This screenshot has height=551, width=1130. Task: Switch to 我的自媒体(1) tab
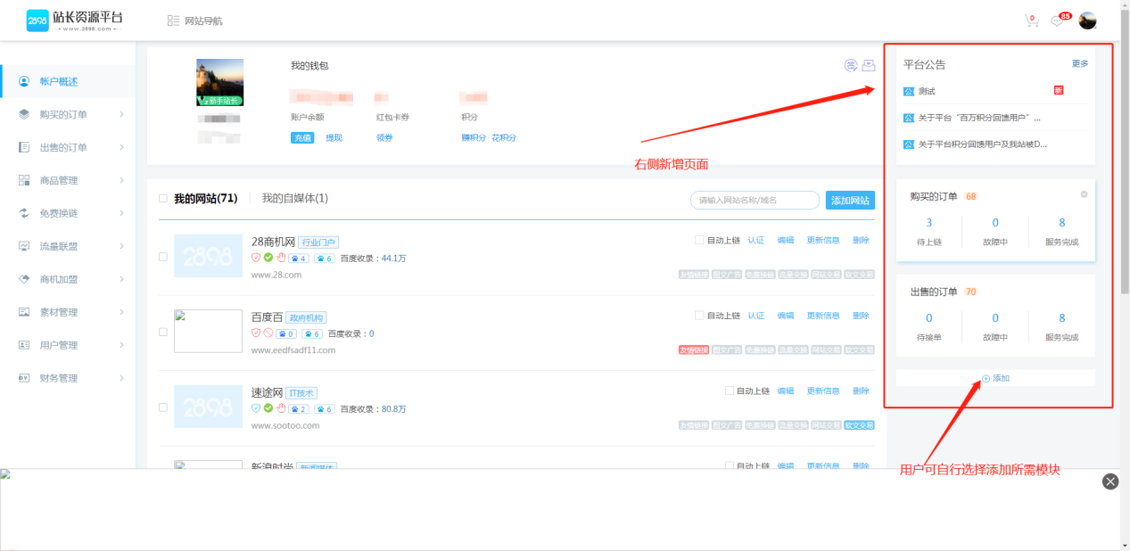tap(294, 199)
